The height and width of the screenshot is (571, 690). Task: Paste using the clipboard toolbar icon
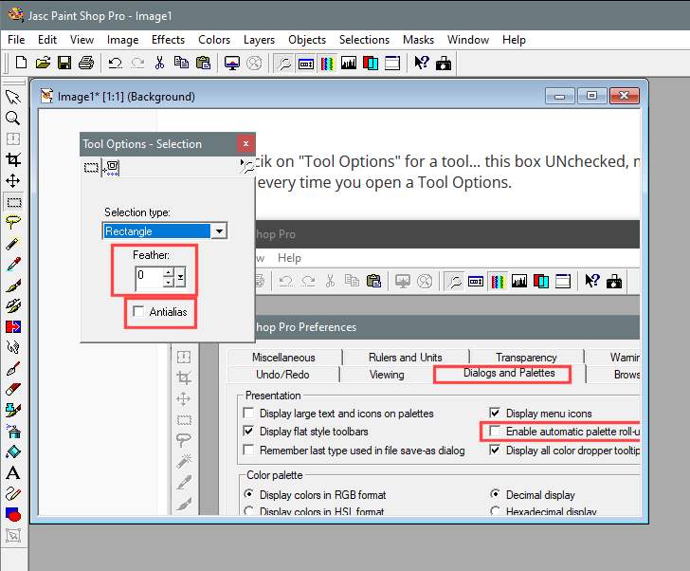tap(203, 63)
